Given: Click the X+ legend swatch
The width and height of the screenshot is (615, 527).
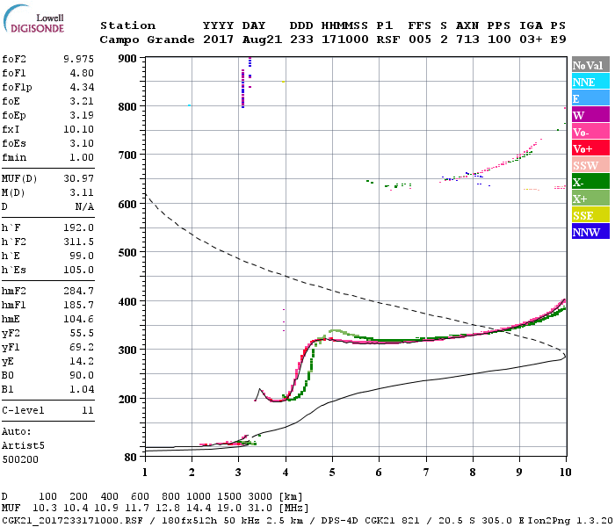Looking at the screenshot, I should coord(590,198).
